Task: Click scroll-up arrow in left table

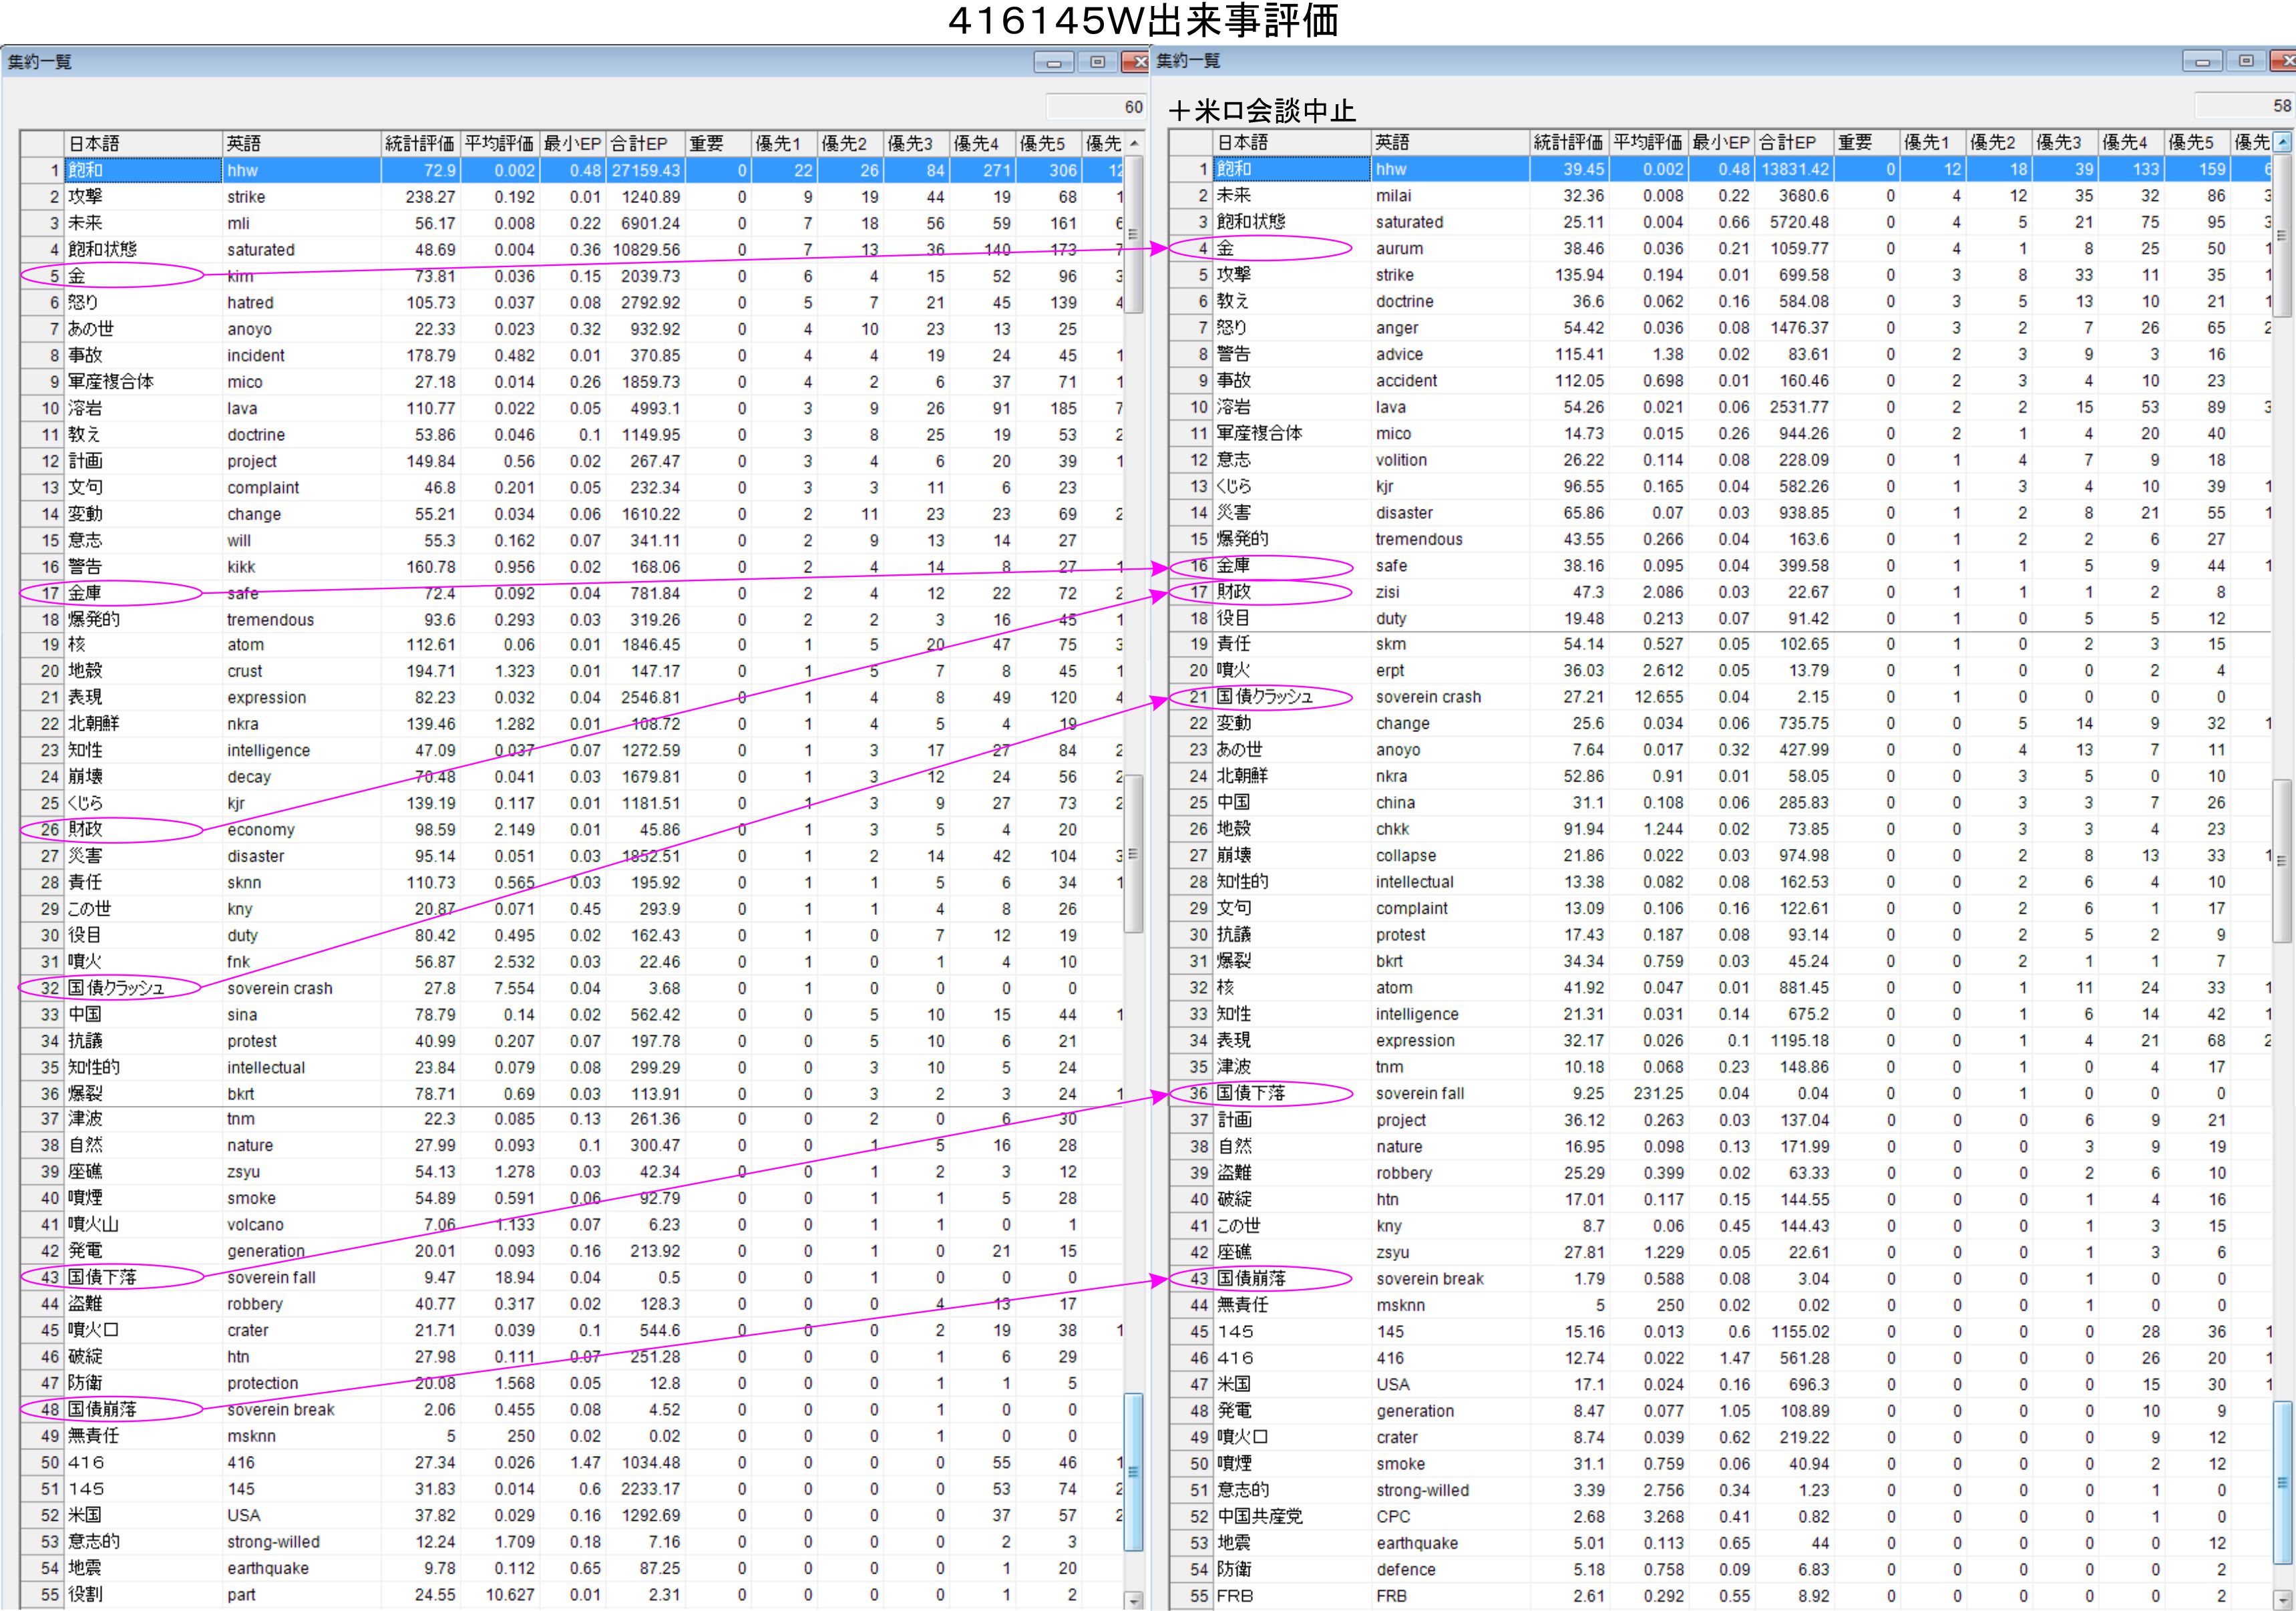Action: coord(1134,144)
